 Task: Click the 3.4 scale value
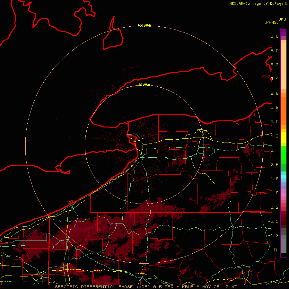click(x=275, y=150)
